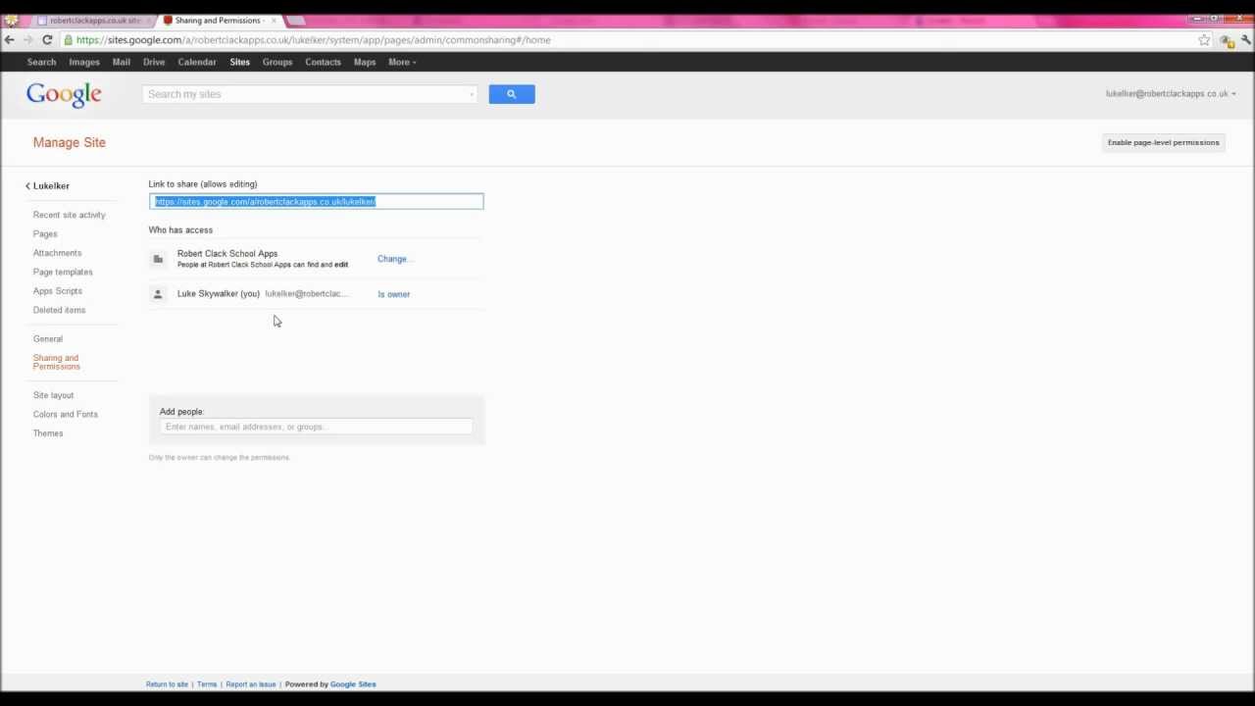
Task: Open Search in the Google bar
Action: 41,62
